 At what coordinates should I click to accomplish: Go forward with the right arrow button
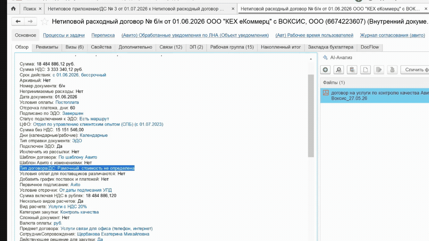pos(30,21)
